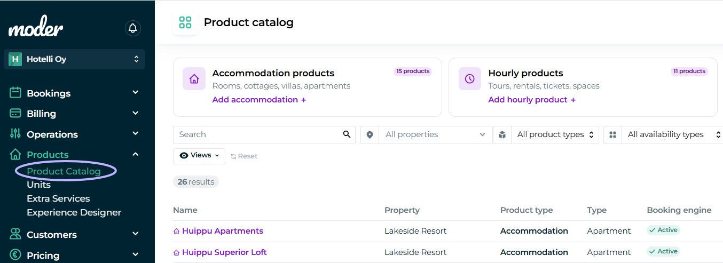Open the Huippu Superior Loft product
Image resolution: width=723 pixels, height=263 pixels.
tap(224, 252)
